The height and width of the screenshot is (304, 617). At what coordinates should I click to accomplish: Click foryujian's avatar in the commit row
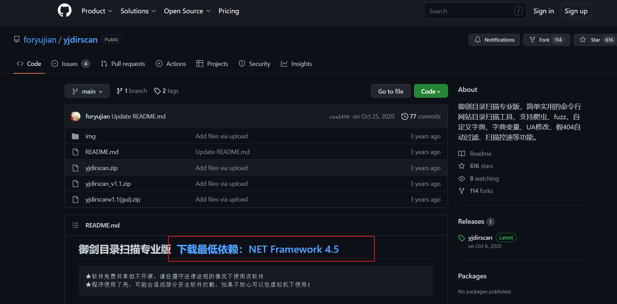(75, 116)
